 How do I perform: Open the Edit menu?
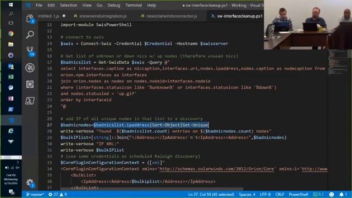tap(51, 5)
